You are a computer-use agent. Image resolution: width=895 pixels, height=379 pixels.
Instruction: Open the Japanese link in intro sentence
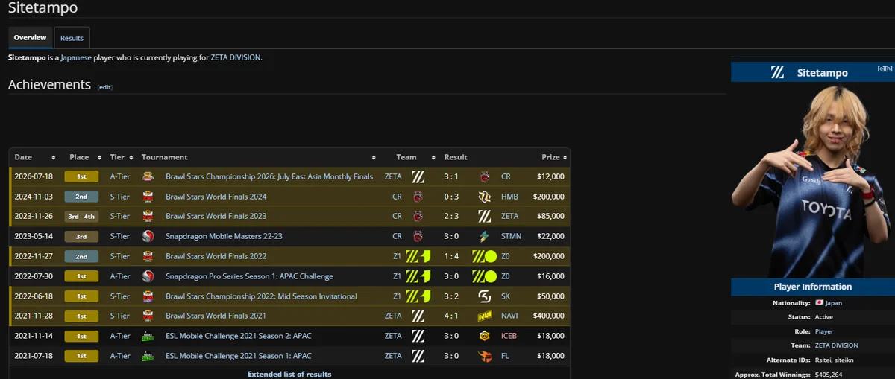click(x=77, y=57)
